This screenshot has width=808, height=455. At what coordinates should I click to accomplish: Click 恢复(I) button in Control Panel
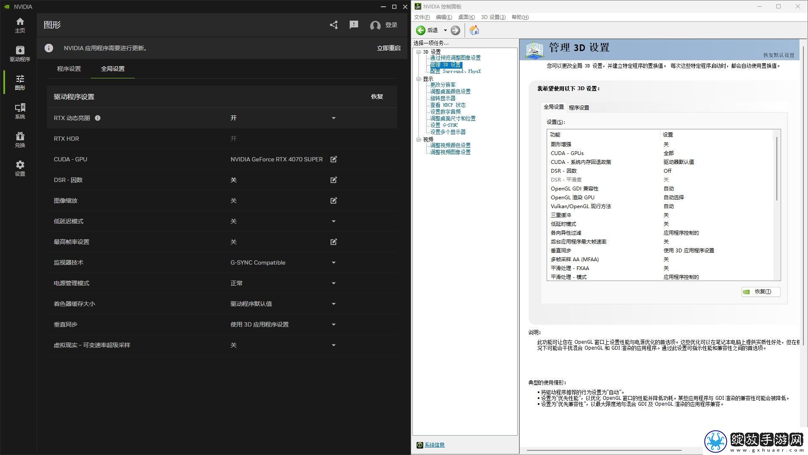tap(761, 292)
